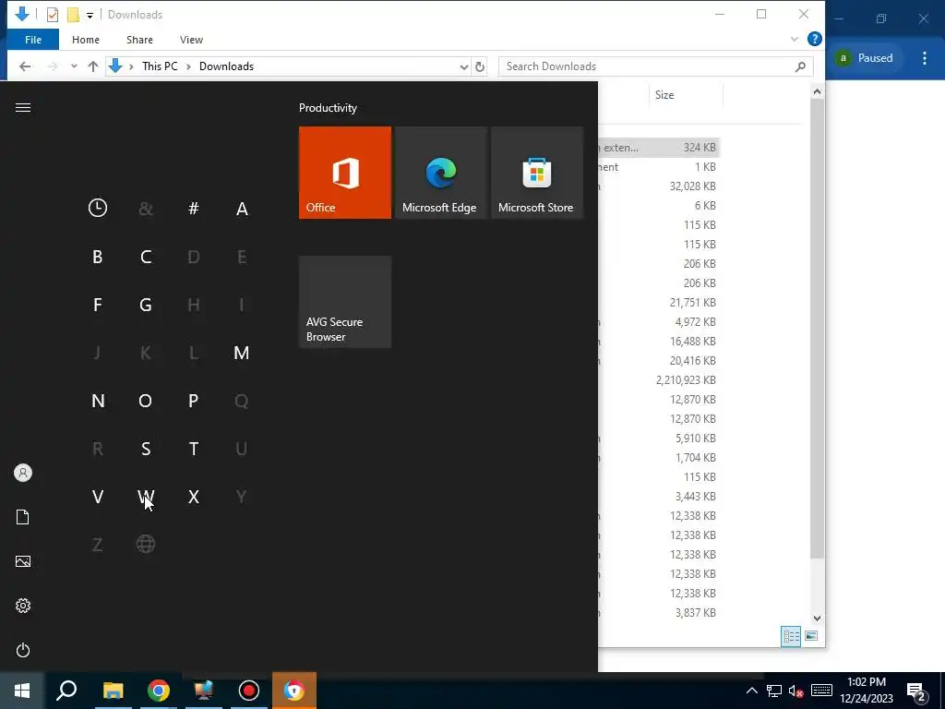
Task: Jump to letter T apps
Action: pos(194,449)
